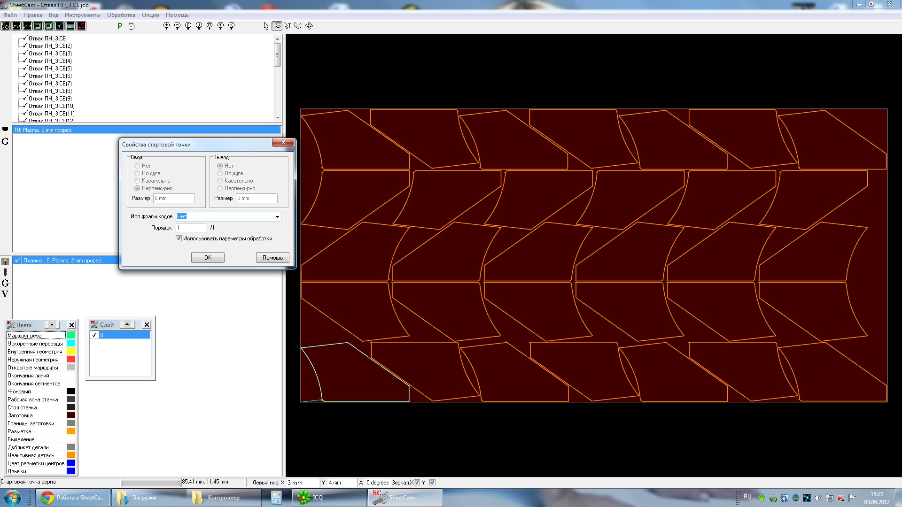The height and width of the screenshot is (507, 902).
Task: Collapse the Цвета panel with arrow button
Action: point(52,324)
